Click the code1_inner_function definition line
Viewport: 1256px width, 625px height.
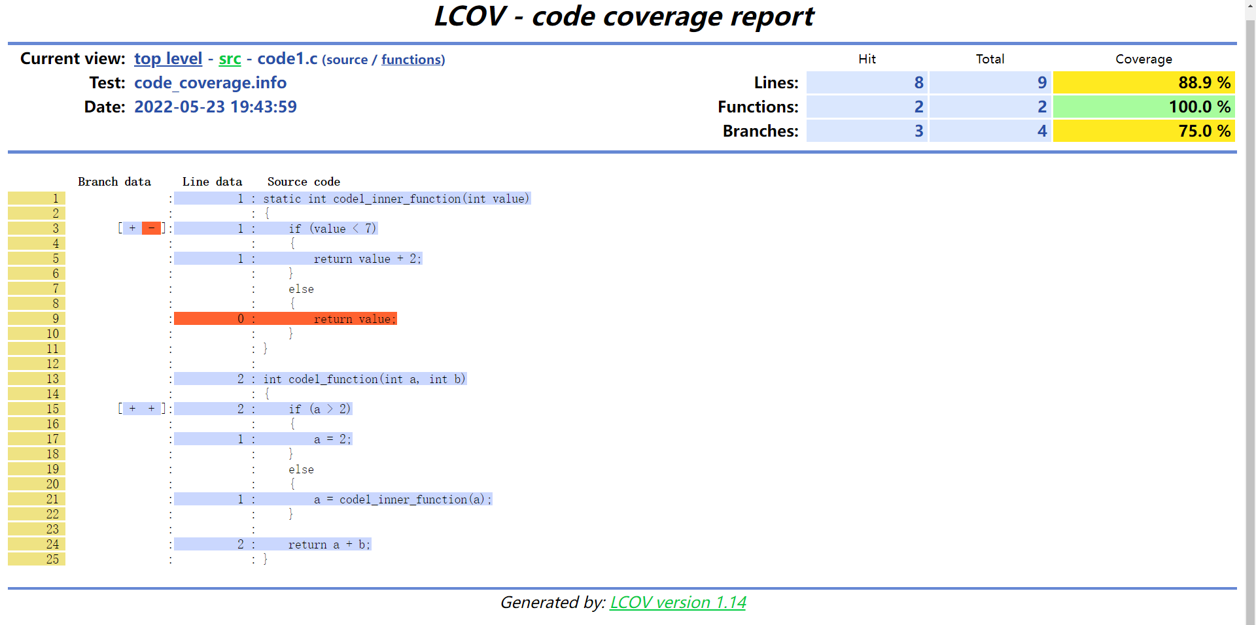396,199
